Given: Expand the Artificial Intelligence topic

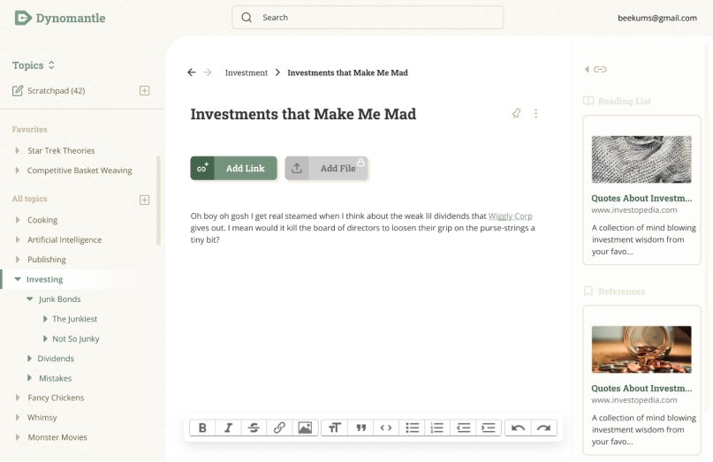Looking at the screenshot, I should (18, 239).
